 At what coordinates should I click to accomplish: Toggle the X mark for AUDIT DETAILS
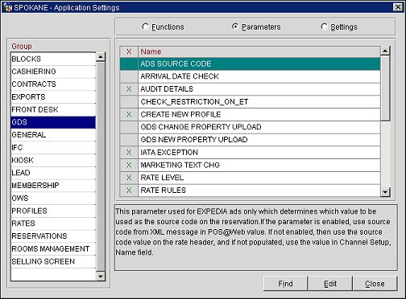pos(129,89)
